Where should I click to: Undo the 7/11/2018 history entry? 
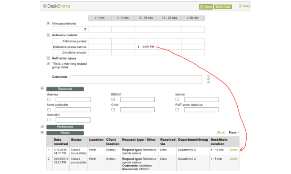pyautogui.click(x=234, y=150)
